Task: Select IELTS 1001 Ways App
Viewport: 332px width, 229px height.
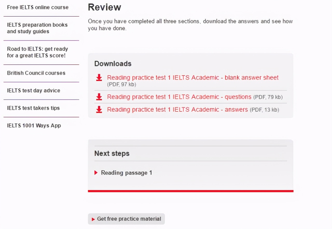Action: click(34, 126)
